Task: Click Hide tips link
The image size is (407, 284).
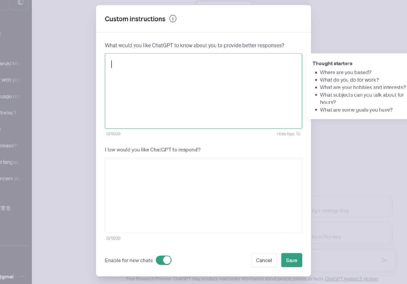Action: [x=286, y=134]
